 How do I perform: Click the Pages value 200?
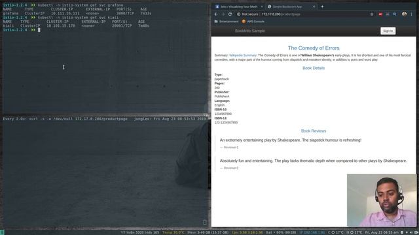tap(217, 87)
